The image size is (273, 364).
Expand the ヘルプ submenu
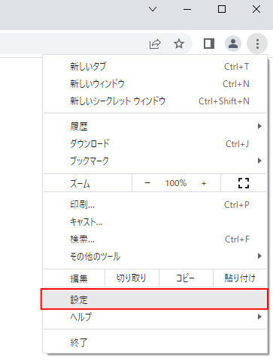point(155,317)
